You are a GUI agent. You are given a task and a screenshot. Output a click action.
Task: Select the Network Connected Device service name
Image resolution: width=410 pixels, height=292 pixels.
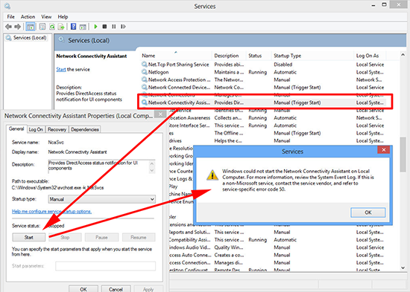point(179,87)
